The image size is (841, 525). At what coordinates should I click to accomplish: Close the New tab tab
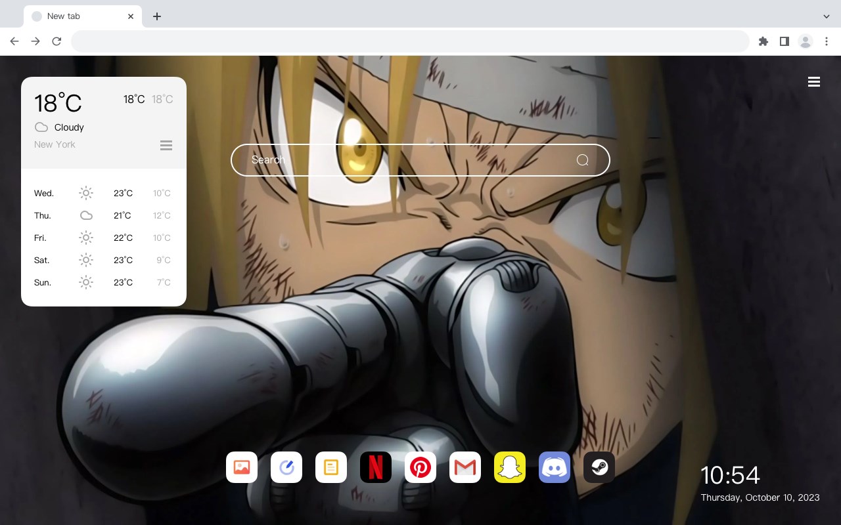click(x=131, y=16)
